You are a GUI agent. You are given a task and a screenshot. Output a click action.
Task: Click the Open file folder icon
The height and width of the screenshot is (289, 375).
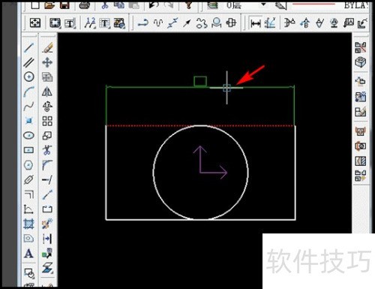click(x=49, y=5)
